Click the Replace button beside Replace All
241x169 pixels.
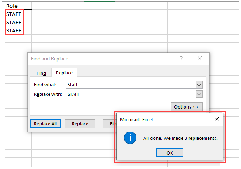pyautogui.click(x=80, y=124)
